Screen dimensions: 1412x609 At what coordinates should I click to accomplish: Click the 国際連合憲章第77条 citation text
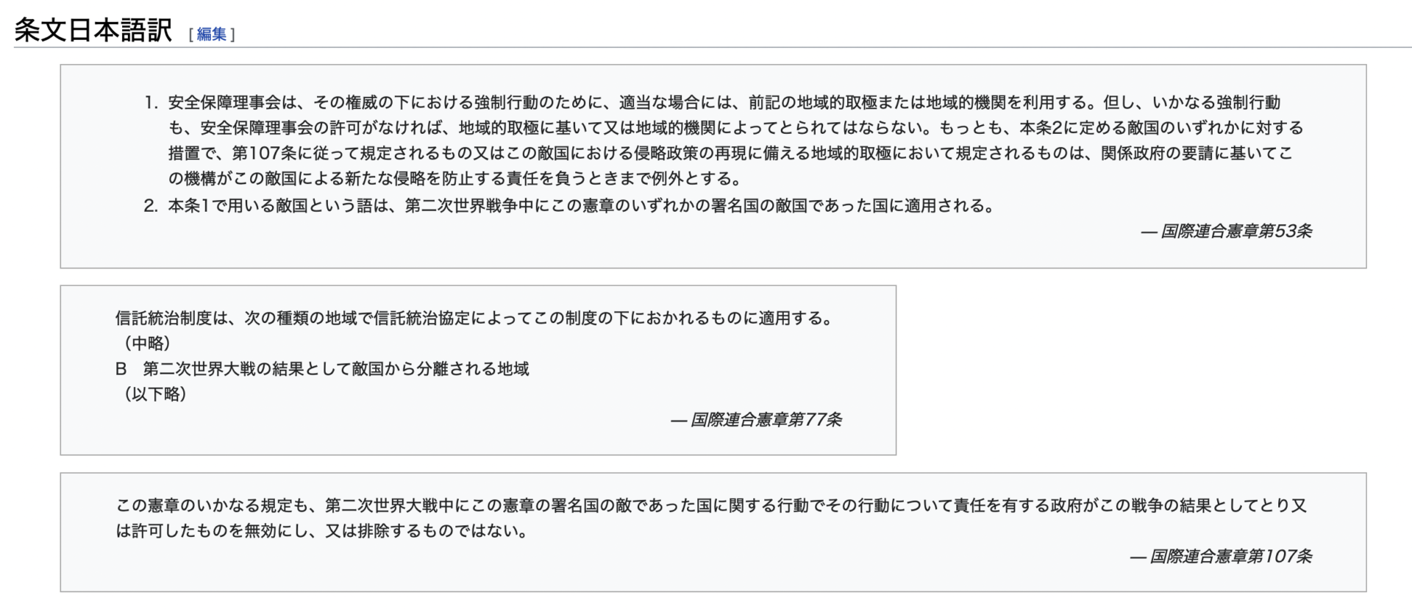click(x=766, y=420)
